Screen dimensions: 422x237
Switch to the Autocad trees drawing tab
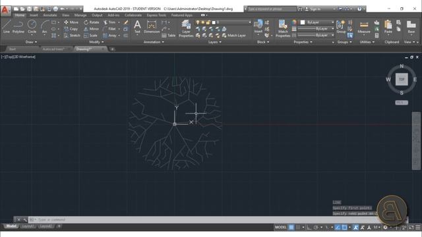pos(53,49)
